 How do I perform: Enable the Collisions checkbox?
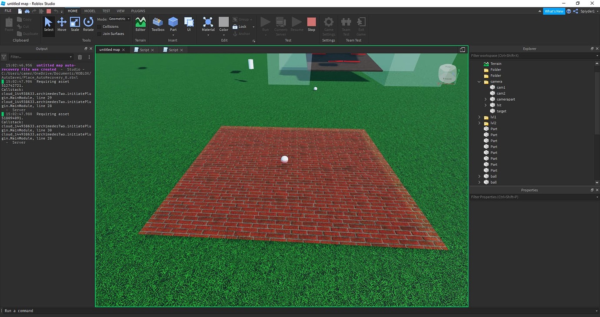pos(99,26)
